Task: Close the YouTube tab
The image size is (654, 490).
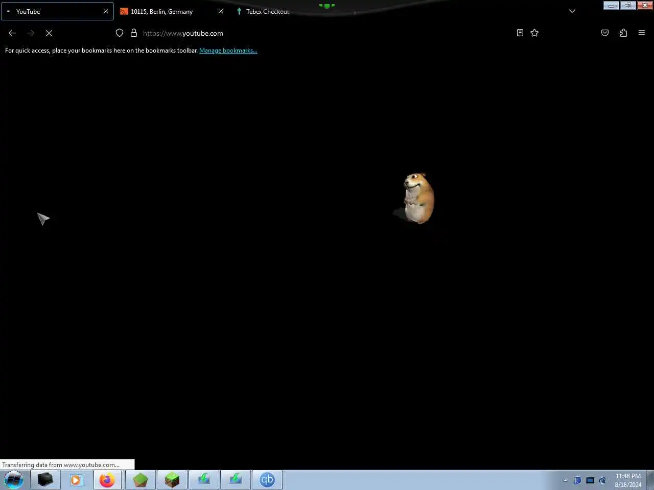Action: (106, 11)
